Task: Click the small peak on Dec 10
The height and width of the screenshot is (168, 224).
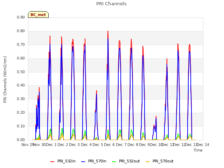Action: point(156,116)
